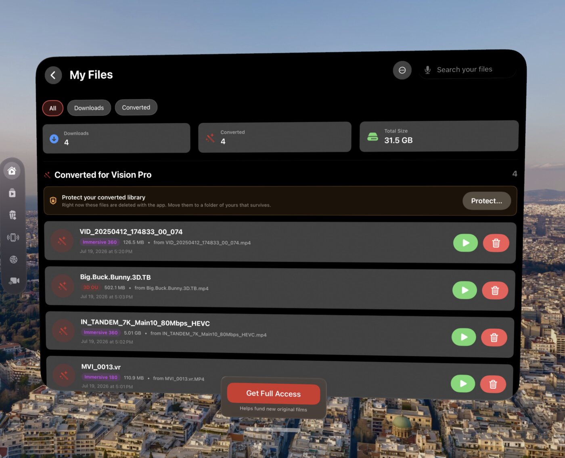Click the green storage drive icon
Viewport: 565px width, 458px height.
[x=372, y=137]
